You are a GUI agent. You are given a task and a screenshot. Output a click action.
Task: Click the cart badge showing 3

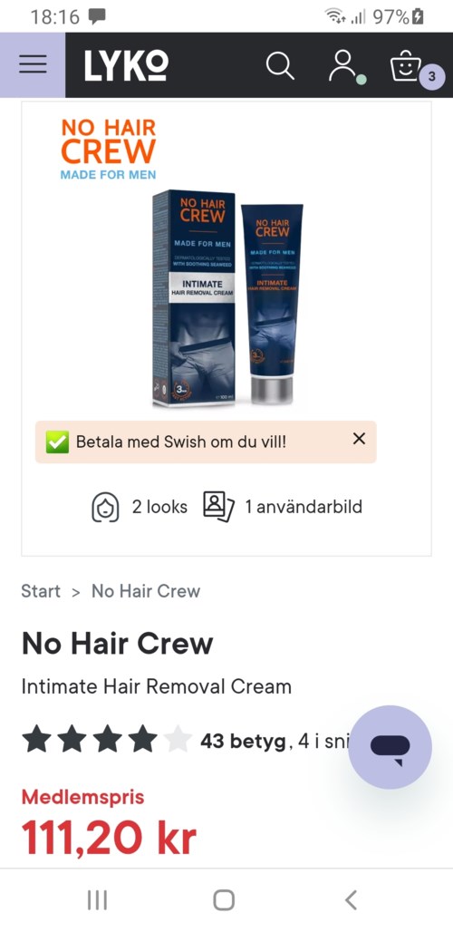pos(431,77)
